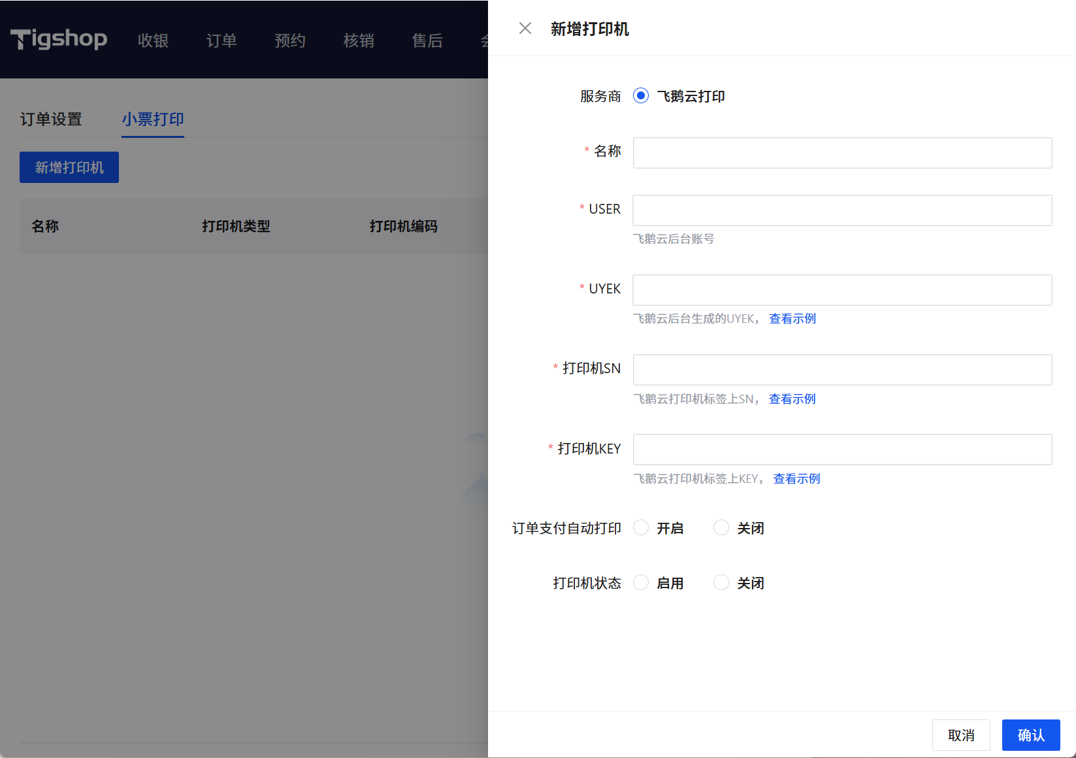This screenshot has height=758, width=1076.
Task: Select the 飞鹅云打印 service provider radio
Action: tap(641, 96)
